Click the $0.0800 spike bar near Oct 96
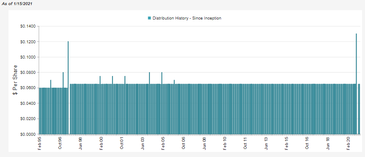365x157 pixels. coord(63,103)
